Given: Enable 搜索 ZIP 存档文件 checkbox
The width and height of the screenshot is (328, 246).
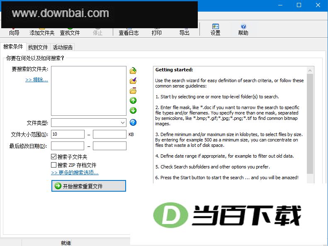Looking at the screenshot, I should [54, 165].
